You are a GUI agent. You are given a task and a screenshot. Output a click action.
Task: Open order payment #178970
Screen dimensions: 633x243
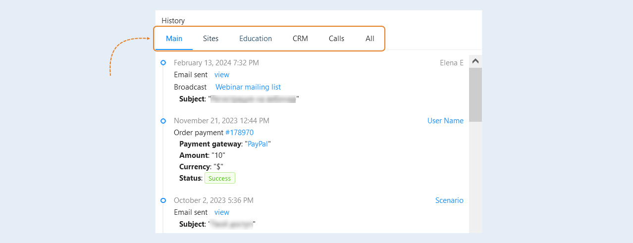coord(239,133)
